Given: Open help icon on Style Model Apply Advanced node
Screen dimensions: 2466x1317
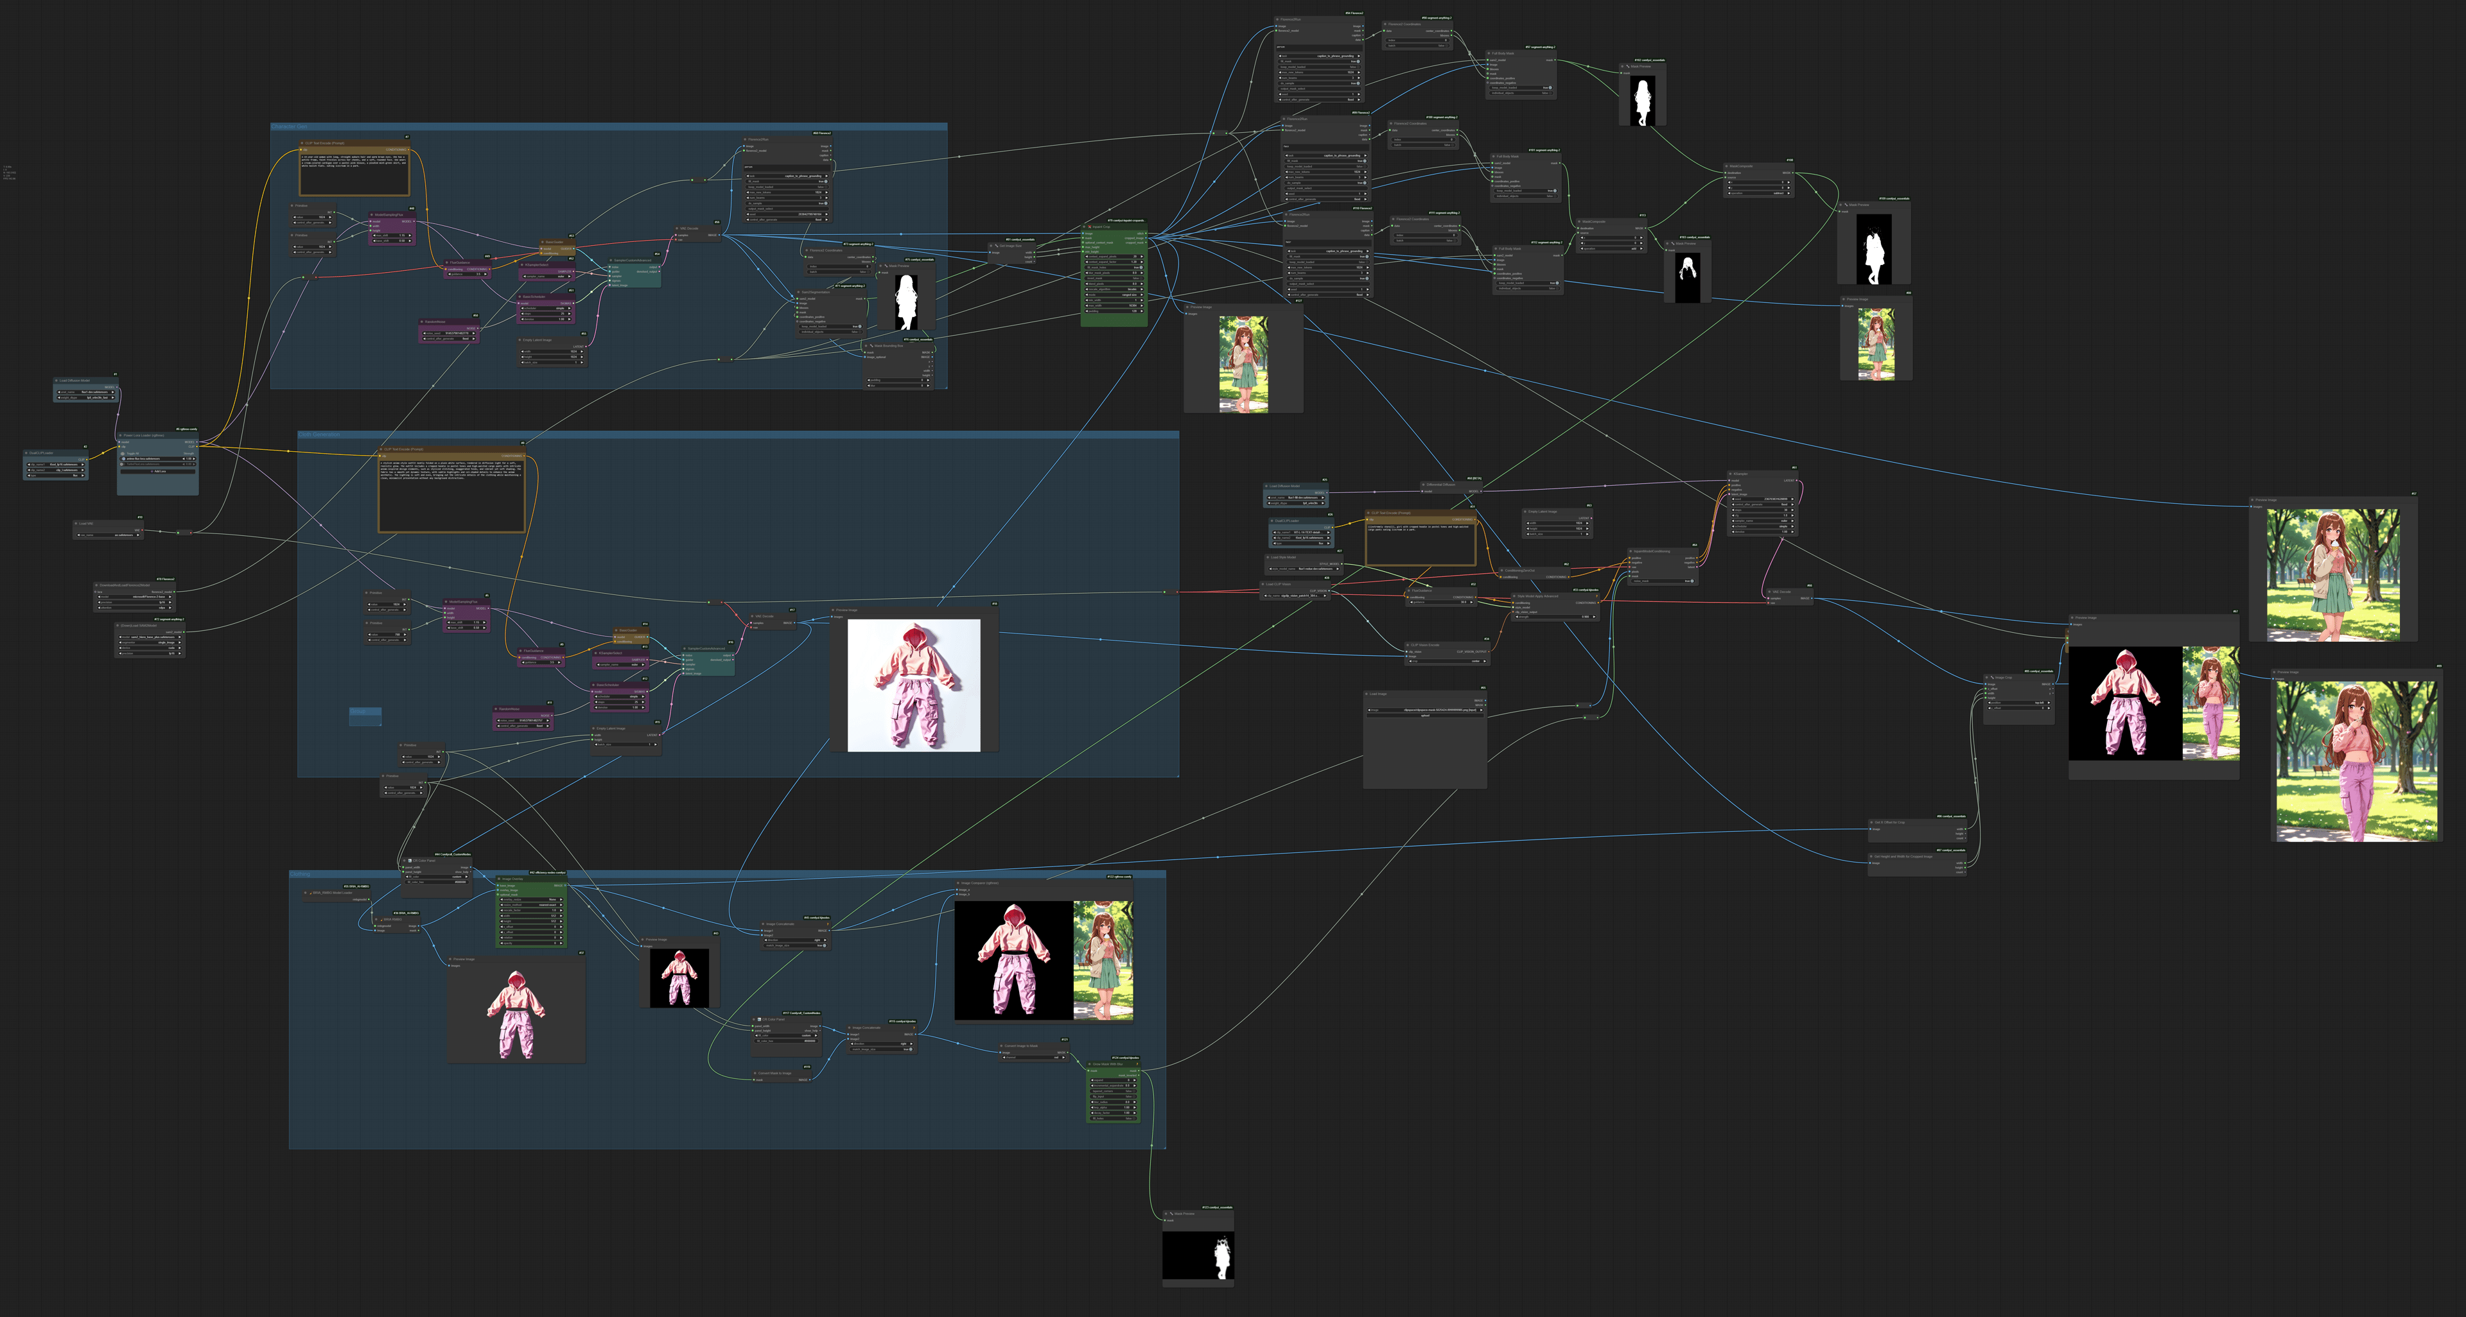Looking at the screenshot, I should [x=1596, y=596].
